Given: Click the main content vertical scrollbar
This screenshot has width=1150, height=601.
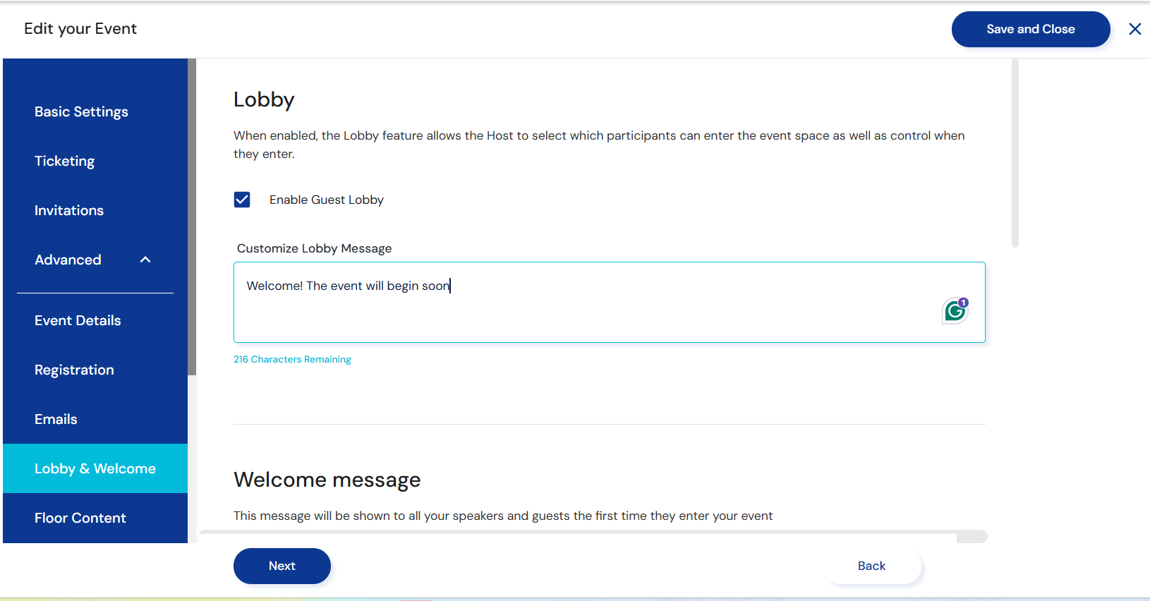Looking at the screenshot, I should [1015, 154].
